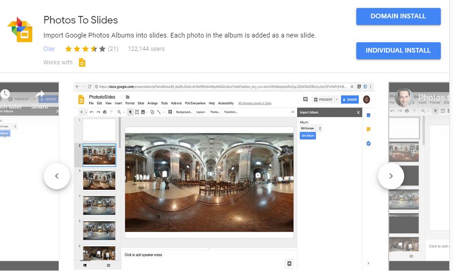Select the Shape tool
This screenshot has width=453, height=271.
coord(151,112)
